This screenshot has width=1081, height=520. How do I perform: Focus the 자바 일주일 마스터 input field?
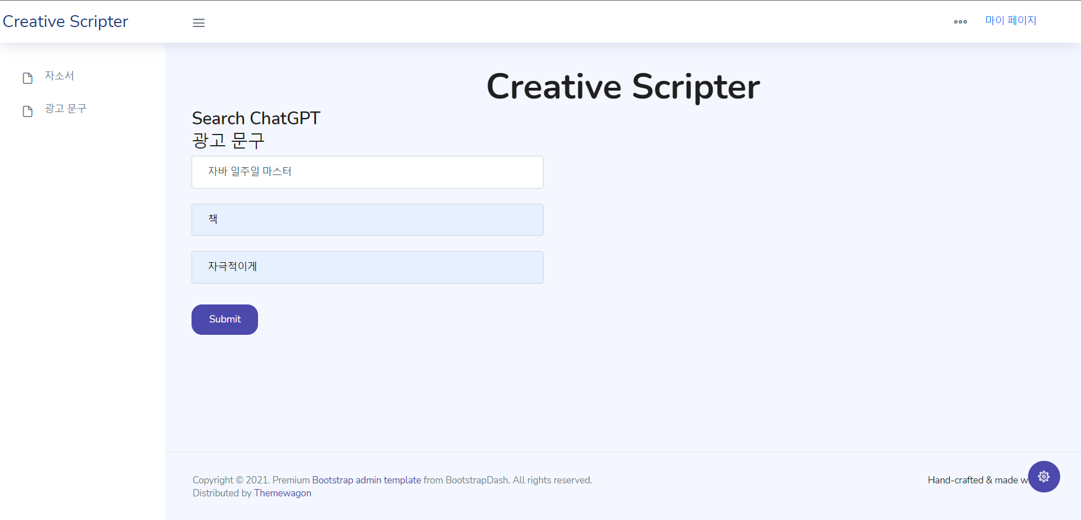367,172
